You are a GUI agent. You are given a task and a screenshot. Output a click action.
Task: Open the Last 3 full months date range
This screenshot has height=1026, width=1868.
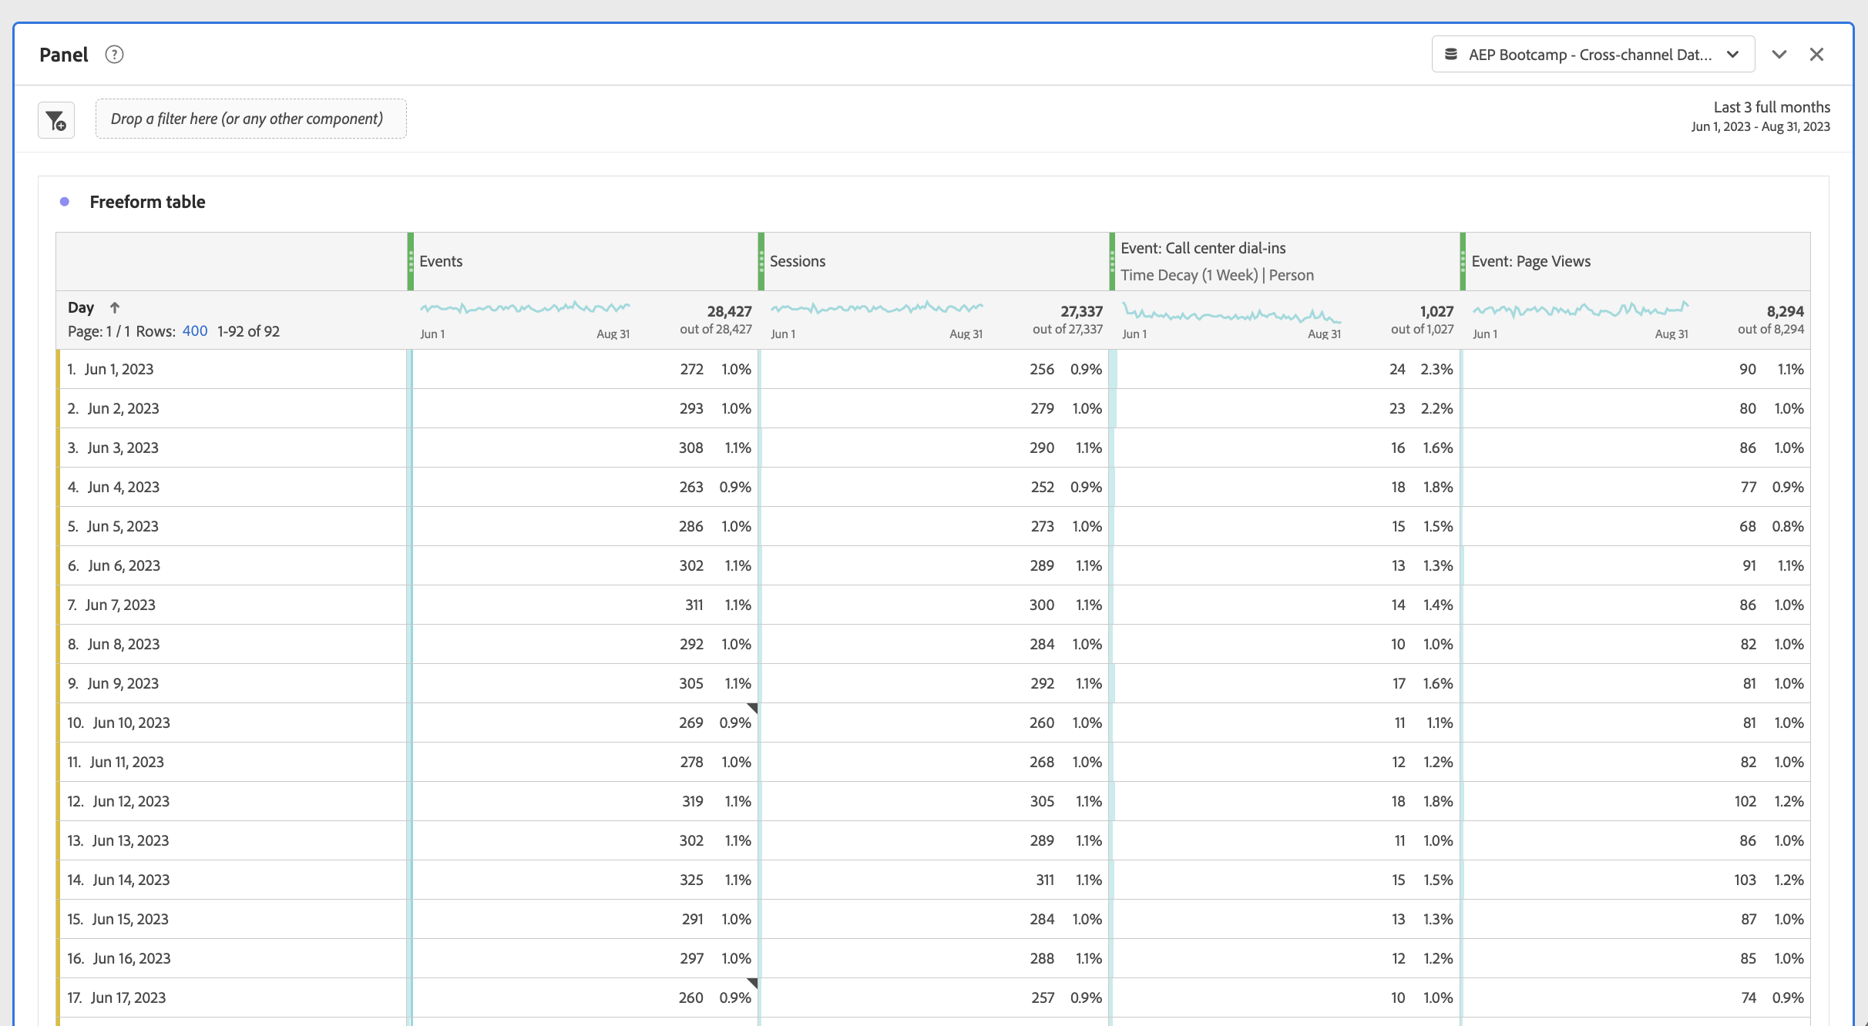pyautogui.click(x=1761, y=116)
